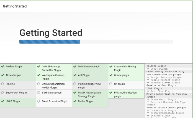Viewport: 193px width, 118px height.
Task: Select the Pipeline: Stage View Plugin label
Action: [x=89, y=86]
